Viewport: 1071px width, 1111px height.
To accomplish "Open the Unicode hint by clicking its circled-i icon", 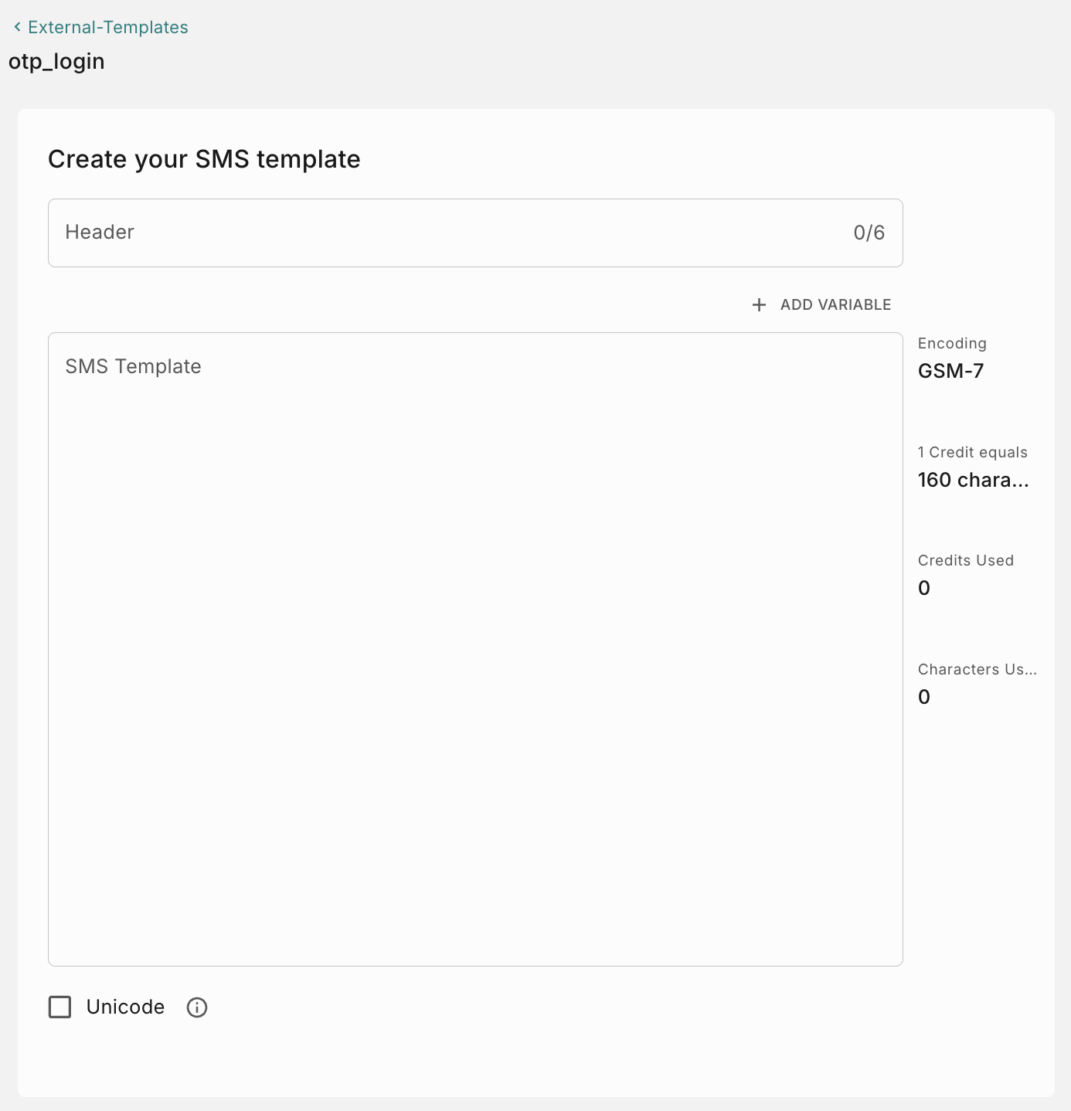I will [196, 1007].
